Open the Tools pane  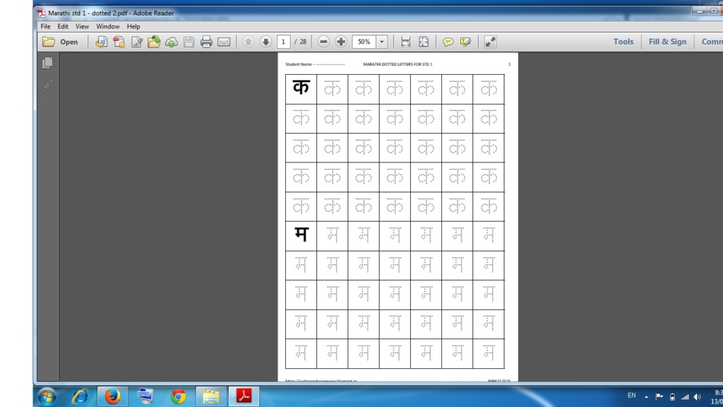tap(623, 42)
